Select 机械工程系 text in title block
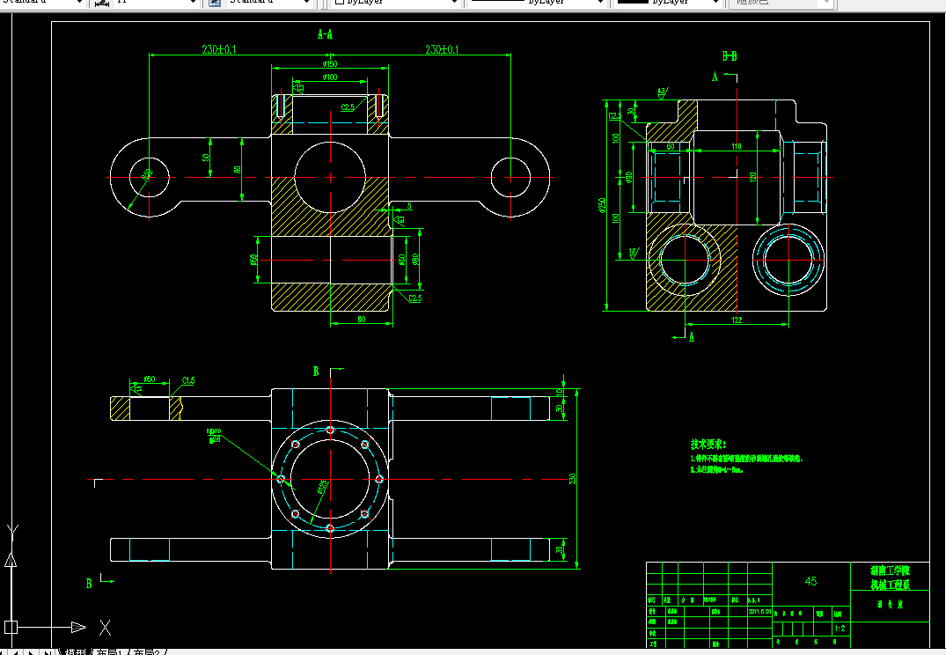 (890, 585)
